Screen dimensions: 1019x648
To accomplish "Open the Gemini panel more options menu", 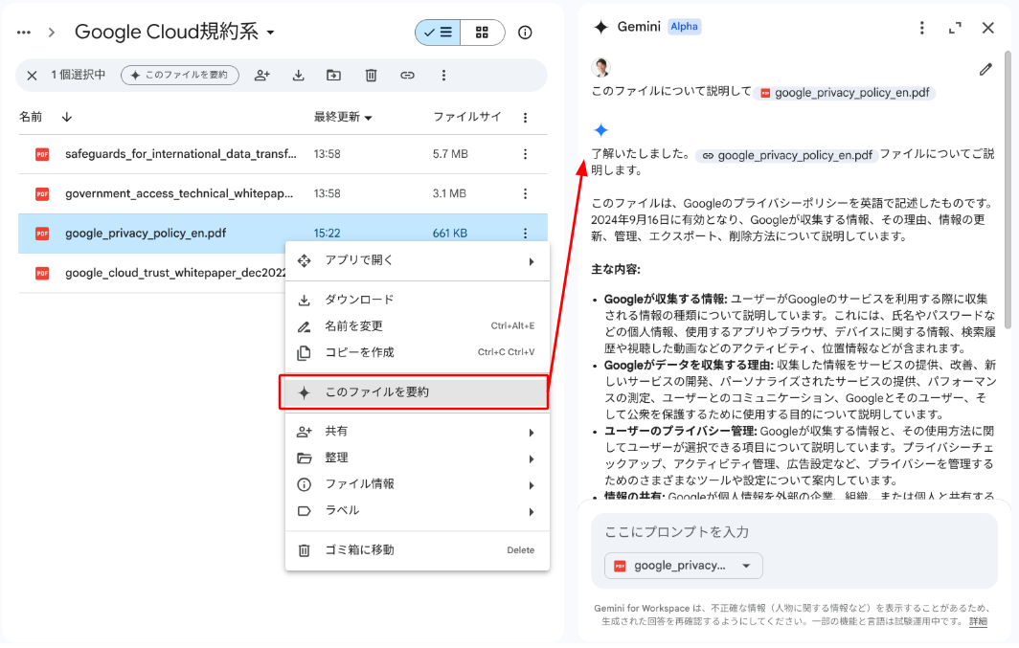I will 921,27.
